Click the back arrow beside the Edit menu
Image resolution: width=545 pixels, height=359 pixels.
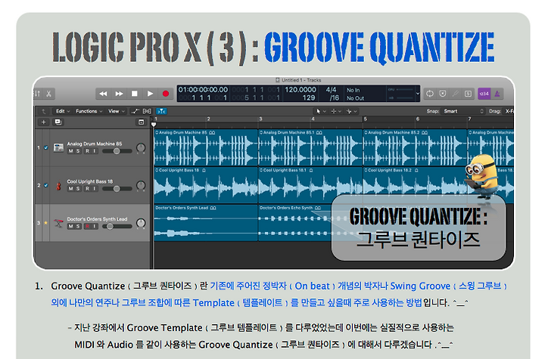(43, 111)
